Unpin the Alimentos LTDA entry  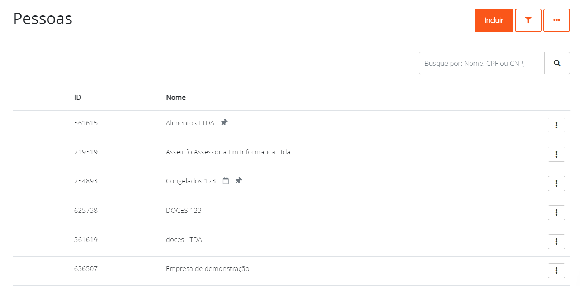[224, 122]
